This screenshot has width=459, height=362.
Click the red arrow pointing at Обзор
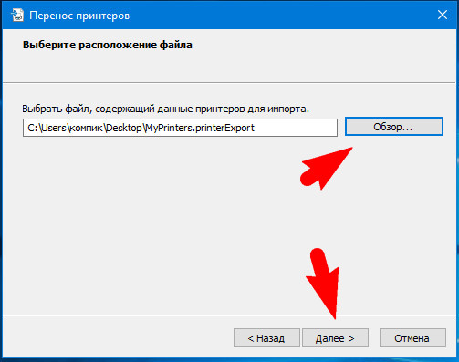point(325,169)
